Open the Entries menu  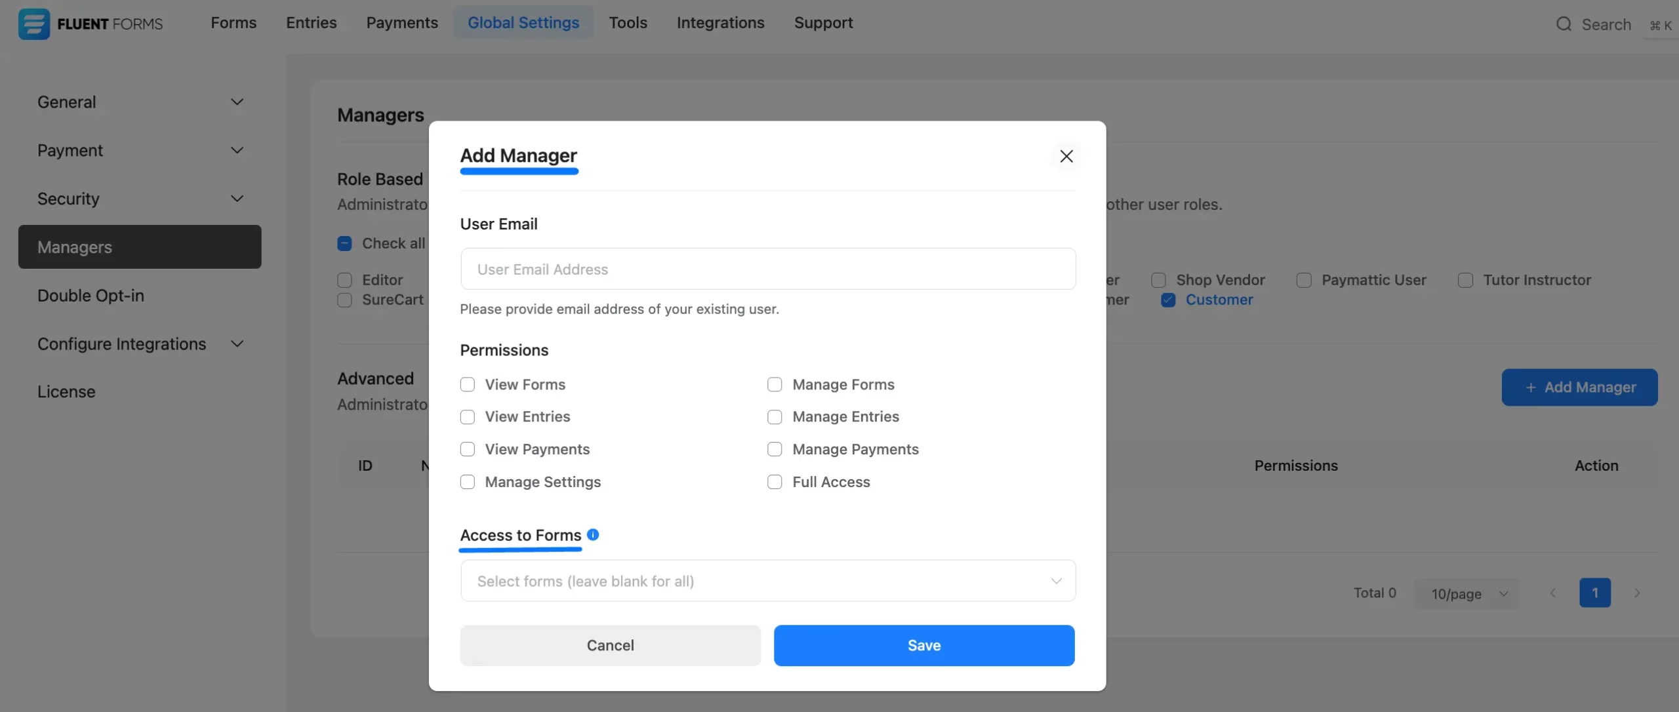coord(311,23)
